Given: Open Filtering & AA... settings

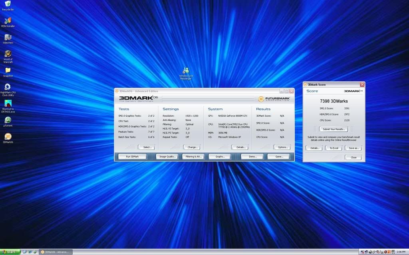Looking at the screenshot, I should pyautogui.click(x=194, y=157).
